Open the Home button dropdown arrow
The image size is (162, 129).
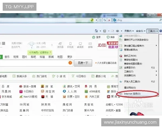pyautogui.click(x=100, y=31)
